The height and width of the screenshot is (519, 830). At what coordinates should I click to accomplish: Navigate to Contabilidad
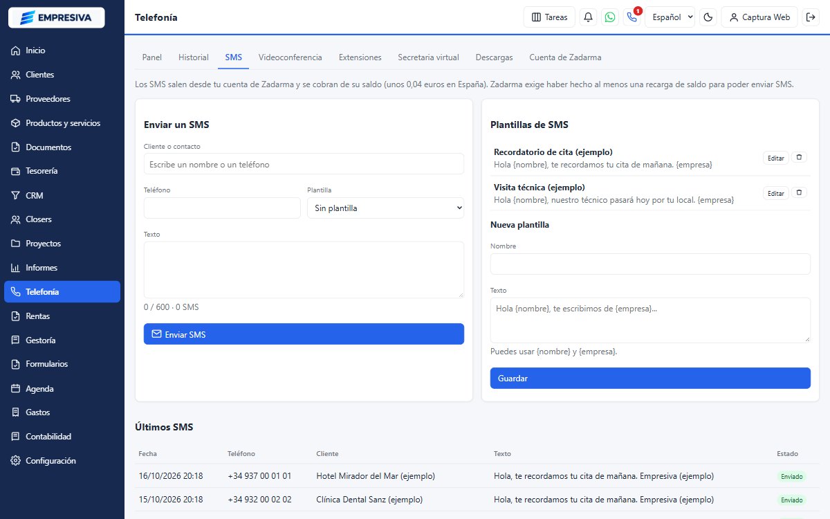tap(62, 437)
